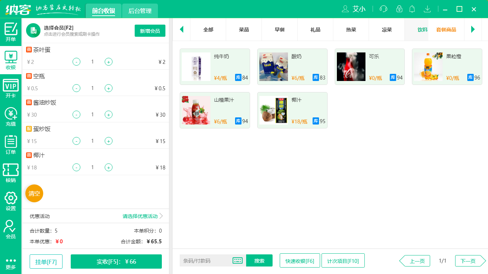
Task: Open the 请选择优惠活动 promotion selector
Action: pyautogui.click(x=139, y=216)
